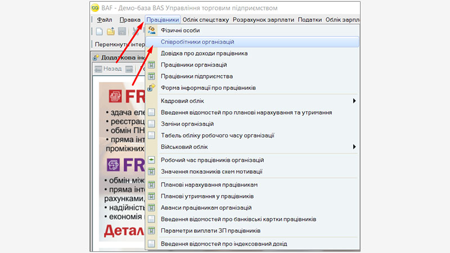
Task: Open the Файл menu
Action: (x=104, y=20)
